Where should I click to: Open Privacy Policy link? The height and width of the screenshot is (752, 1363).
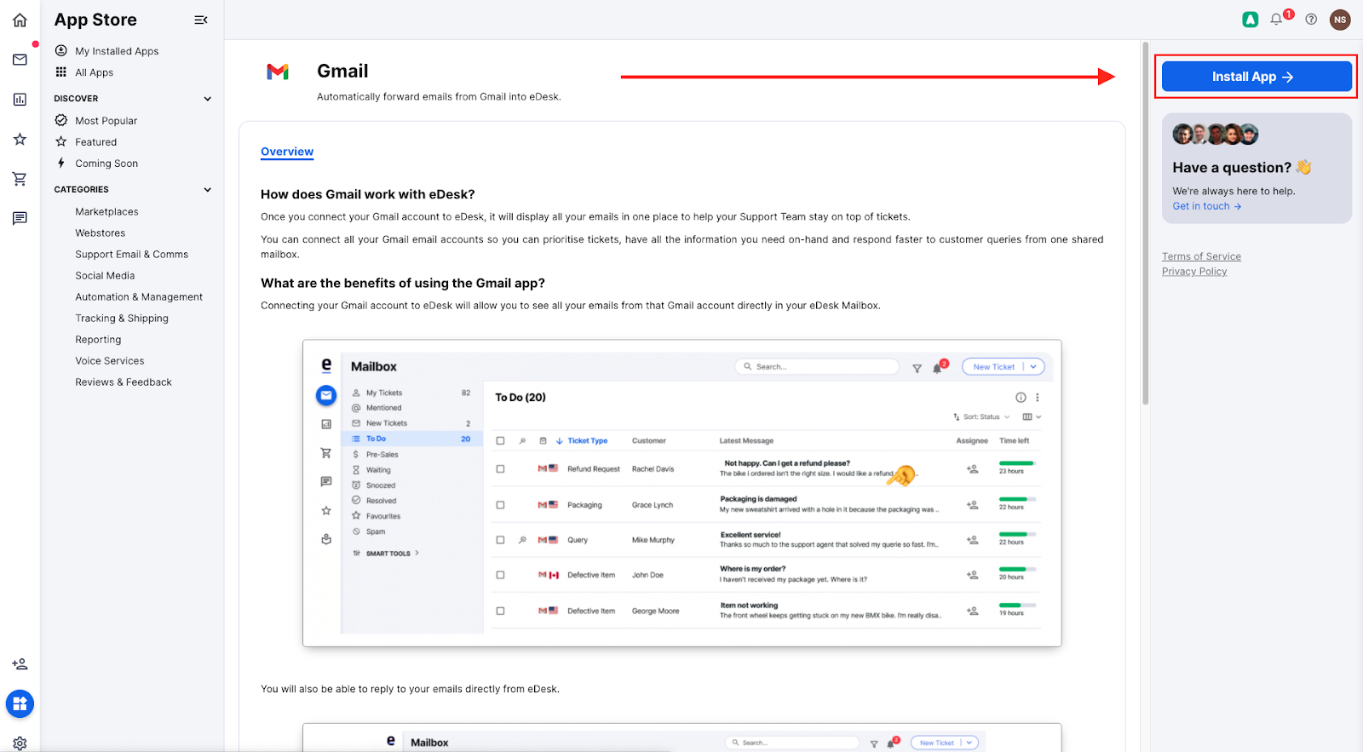click(x=1194, y=272)
